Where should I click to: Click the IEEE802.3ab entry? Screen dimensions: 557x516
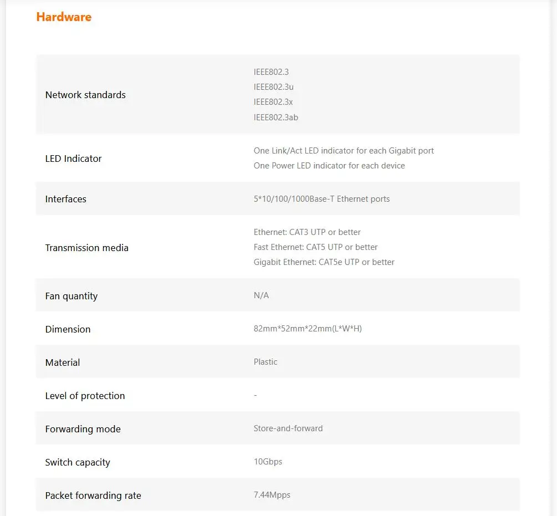pyautogui.click(x=276, y=117)
